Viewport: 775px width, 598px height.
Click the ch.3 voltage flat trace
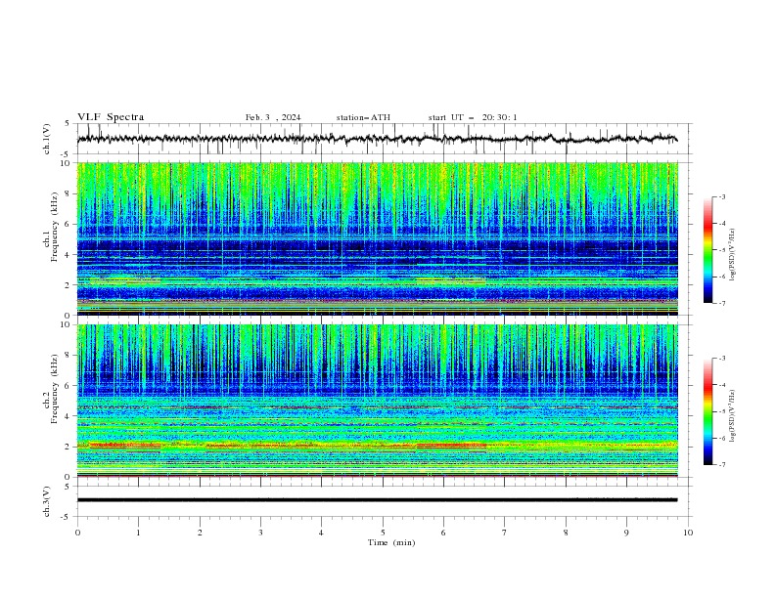coord(377,500)
